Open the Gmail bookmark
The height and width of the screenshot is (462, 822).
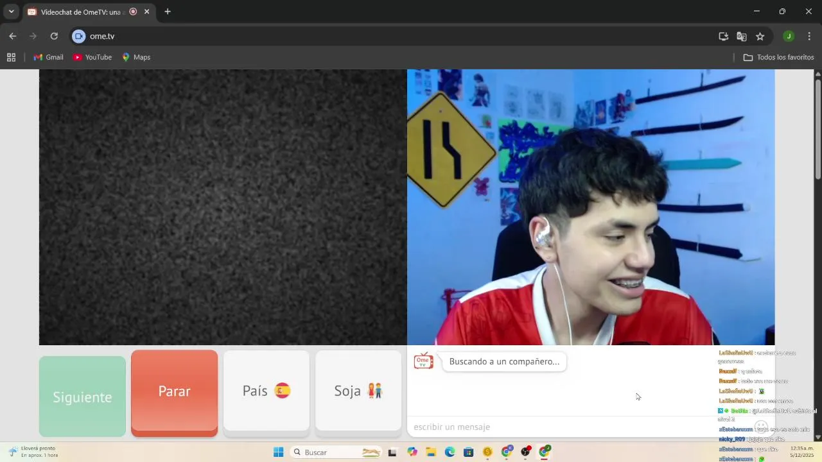click(x=48, y=57)
